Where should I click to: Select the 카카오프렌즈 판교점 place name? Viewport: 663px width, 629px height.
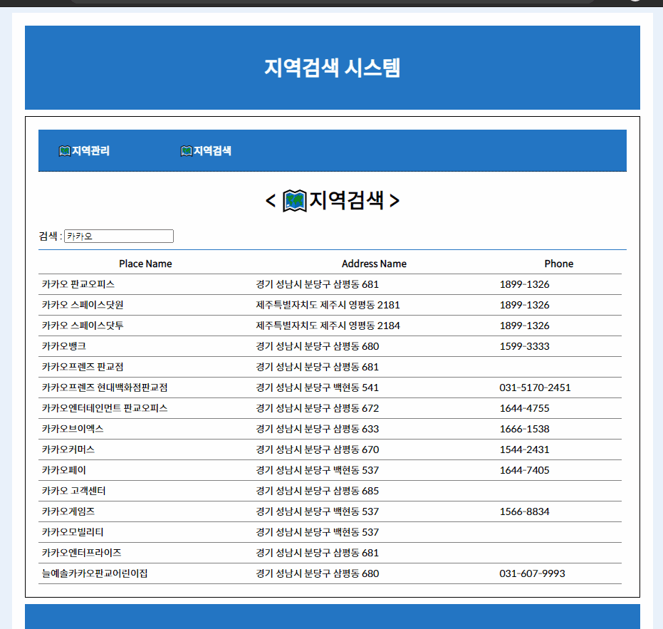tap(83, 367)
